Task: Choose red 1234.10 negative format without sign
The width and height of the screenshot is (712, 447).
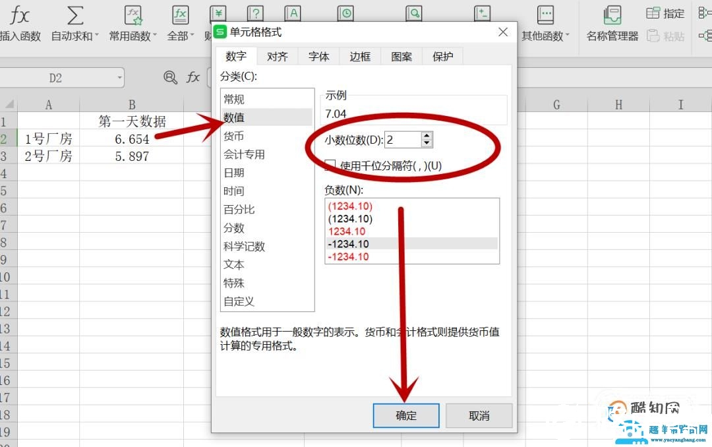Action: point(412,231)
